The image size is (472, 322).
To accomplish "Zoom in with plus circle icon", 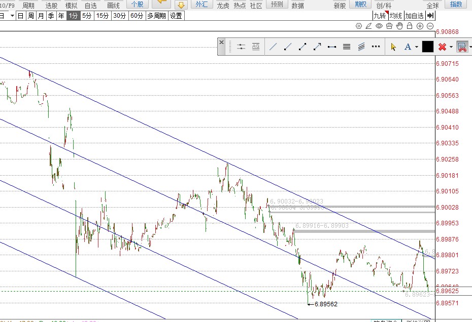I will click(x=420, y=26).
